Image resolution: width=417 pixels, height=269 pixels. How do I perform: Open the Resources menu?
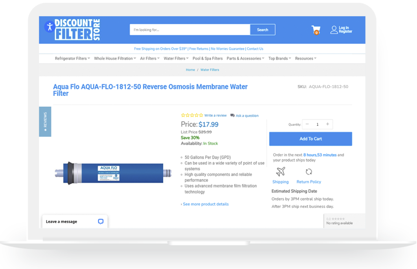305,59
